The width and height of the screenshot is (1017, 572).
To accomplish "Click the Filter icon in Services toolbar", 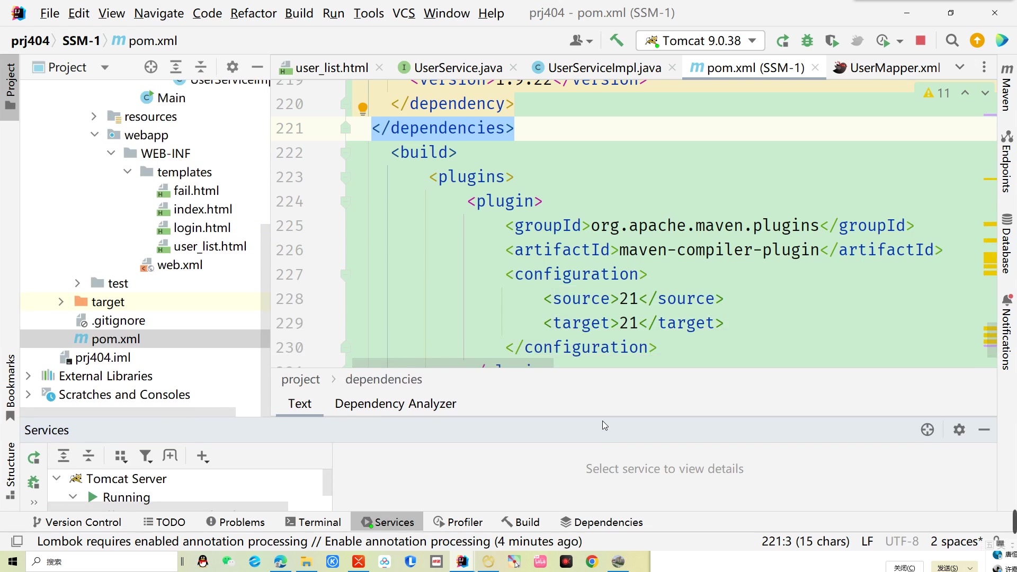I will point(146,456).
